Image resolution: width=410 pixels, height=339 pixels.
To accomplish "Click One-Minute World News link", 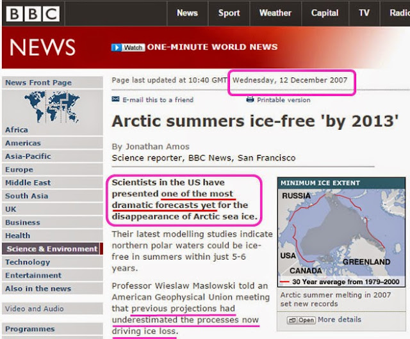I will pyautogui.click(x=212, y=47).
